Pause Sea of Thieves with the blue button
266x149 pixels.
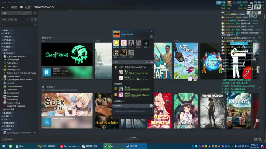47,72
